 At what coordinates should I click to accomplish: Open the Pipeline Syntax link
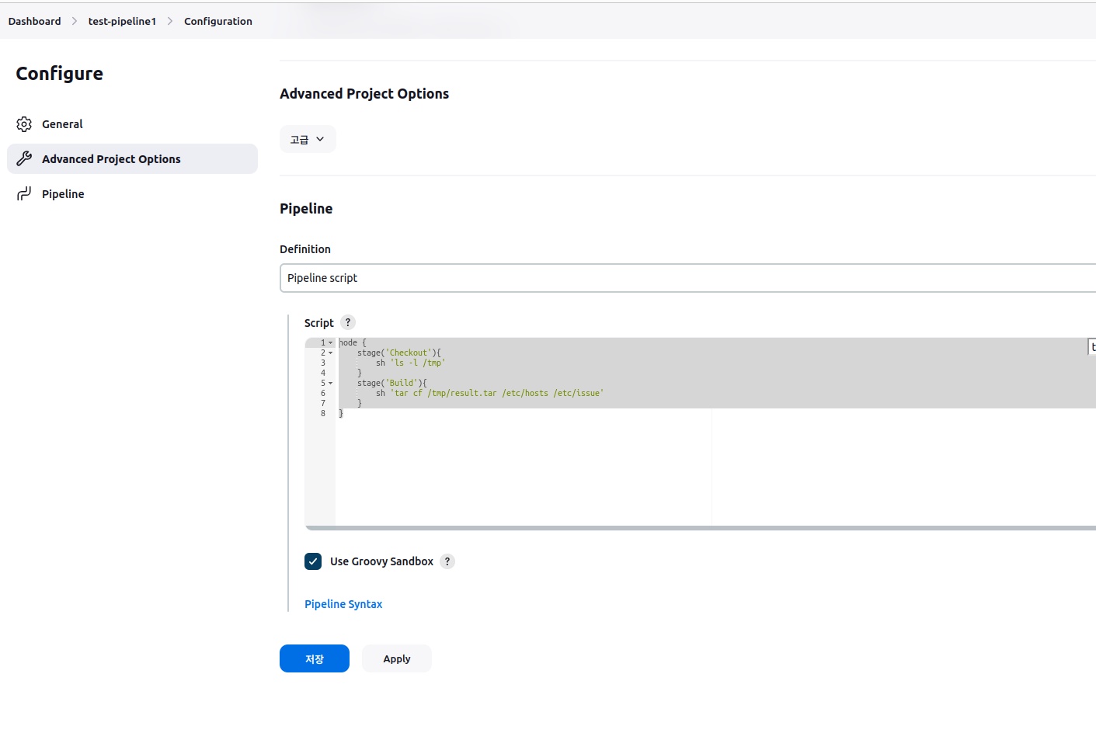343,604
